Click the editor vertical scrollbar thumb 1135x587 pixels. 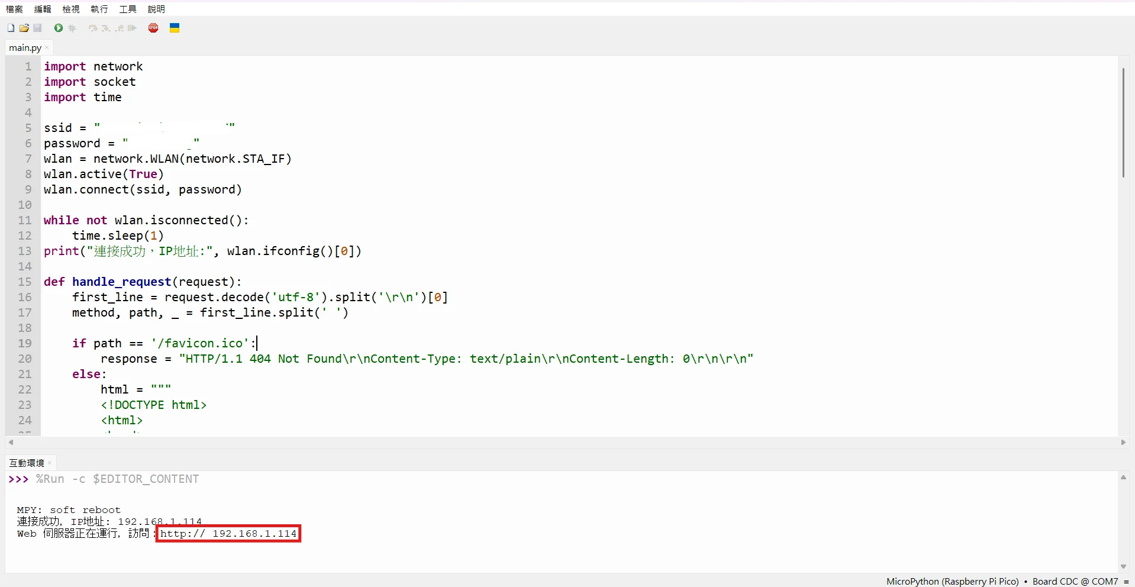tap(1123, 122)
